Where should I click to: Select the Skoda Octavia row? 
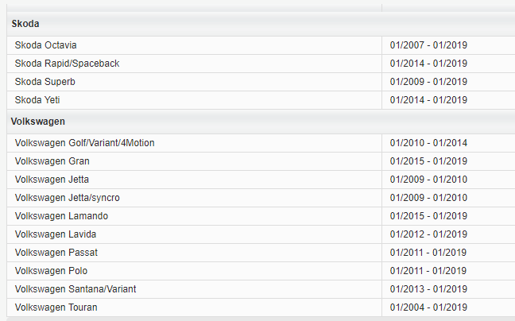click(261, 45)
